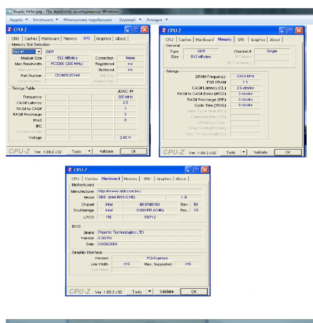Click the CPU-Z logo icon in SPD window

coord(9,29)
